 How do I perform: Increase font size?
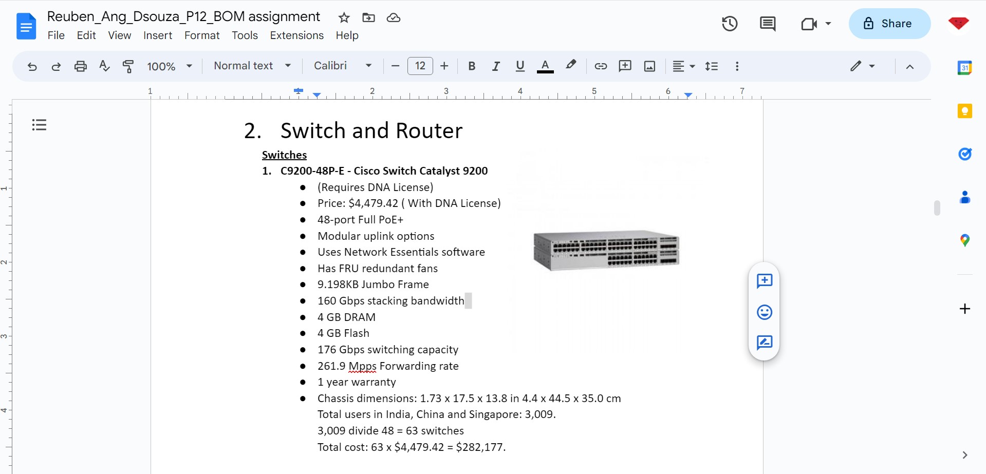[x=444, y=66]
